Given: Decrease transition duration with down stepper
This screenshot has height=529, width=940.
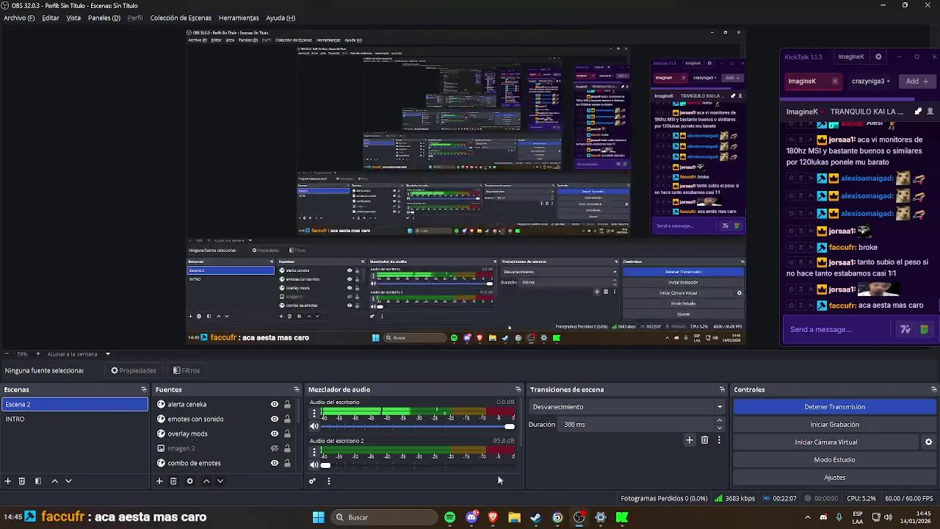Looking at the screenshot, I should 720,428.
